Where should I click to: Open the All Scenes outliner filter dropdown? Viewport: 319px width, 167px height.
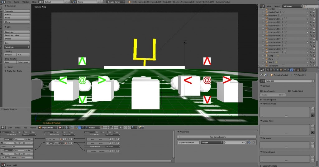coord(292,6)
